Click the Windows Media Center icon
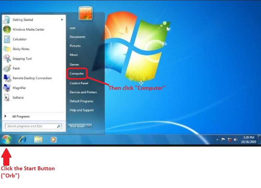The image size is (261, 188). [7, 29]
